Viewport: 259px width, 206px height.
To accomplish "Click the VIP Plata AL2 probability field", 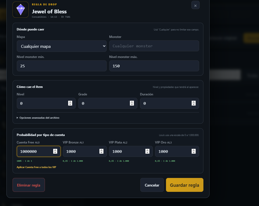I will click(x=131, y=151).
